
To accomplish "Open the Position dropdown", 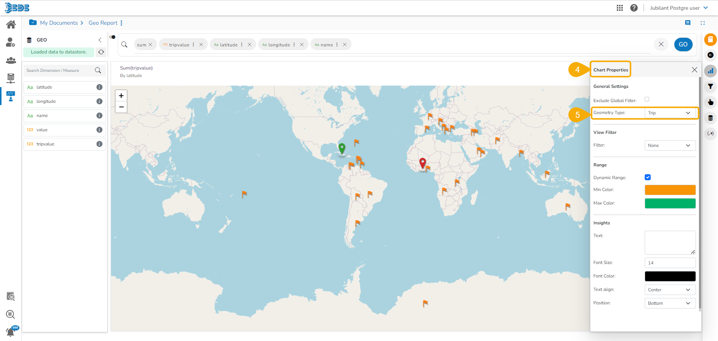I will [670, 303].
